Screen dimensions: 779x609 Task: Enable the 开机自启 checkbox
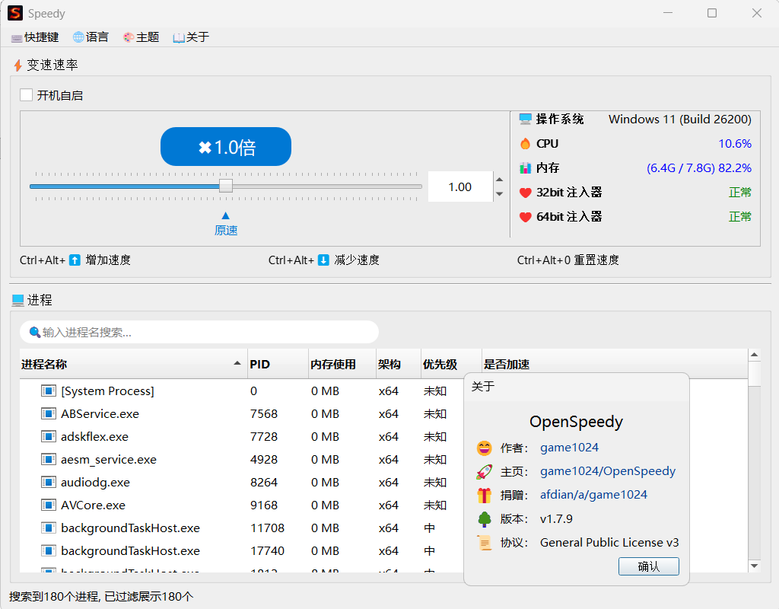[x=27, y=95]
